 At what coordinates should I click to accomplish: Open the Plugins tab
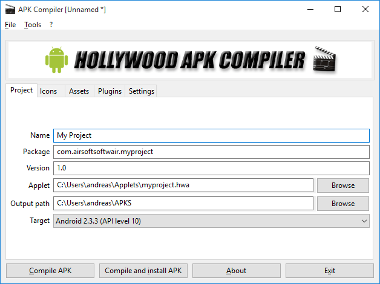(x=109, y=91)
